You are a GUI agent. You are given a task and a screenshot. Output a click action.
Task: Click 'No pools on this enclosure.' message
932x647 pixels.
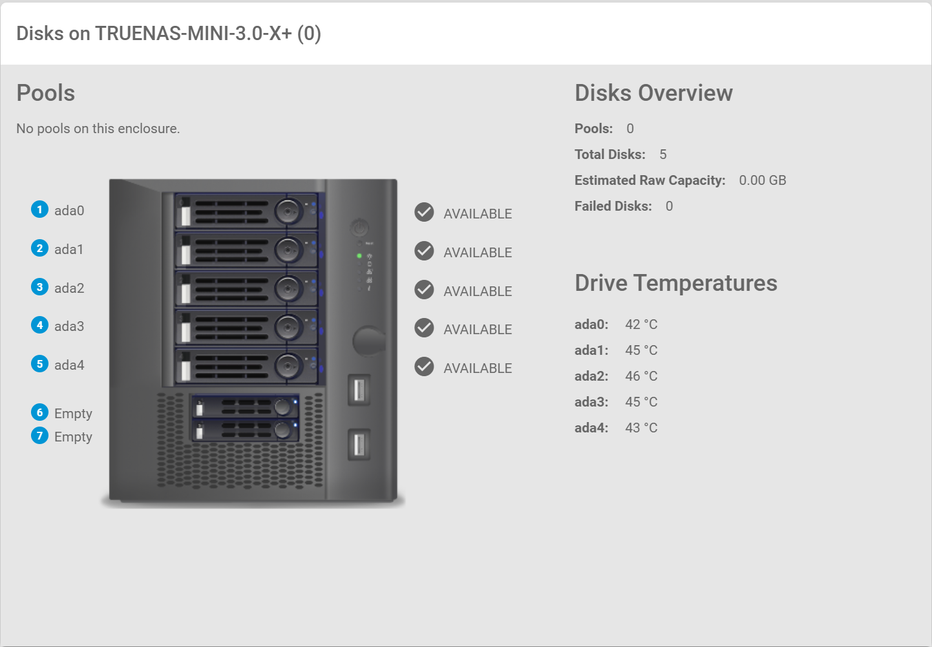[x=98, y=129]
